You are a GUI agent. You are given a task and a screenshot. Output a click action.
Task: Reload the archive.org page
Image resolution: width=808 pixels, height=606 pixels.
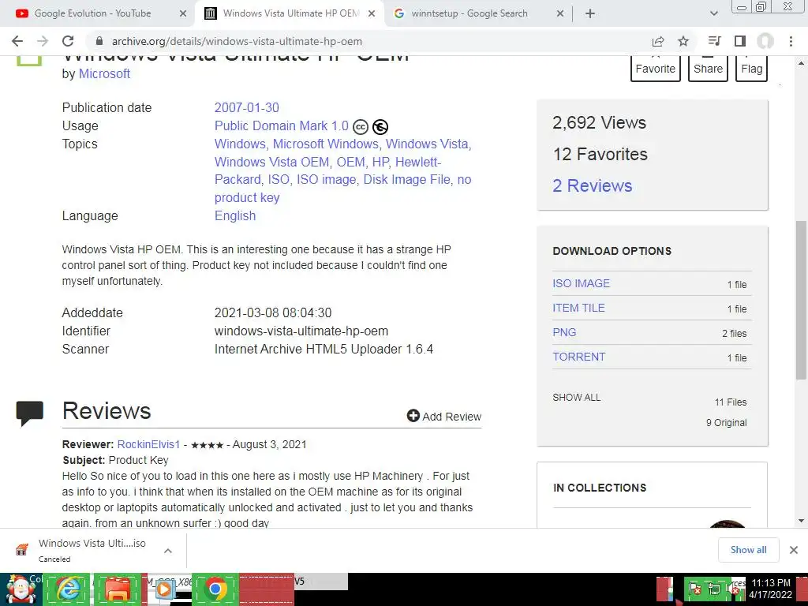[x=68, y=41]
